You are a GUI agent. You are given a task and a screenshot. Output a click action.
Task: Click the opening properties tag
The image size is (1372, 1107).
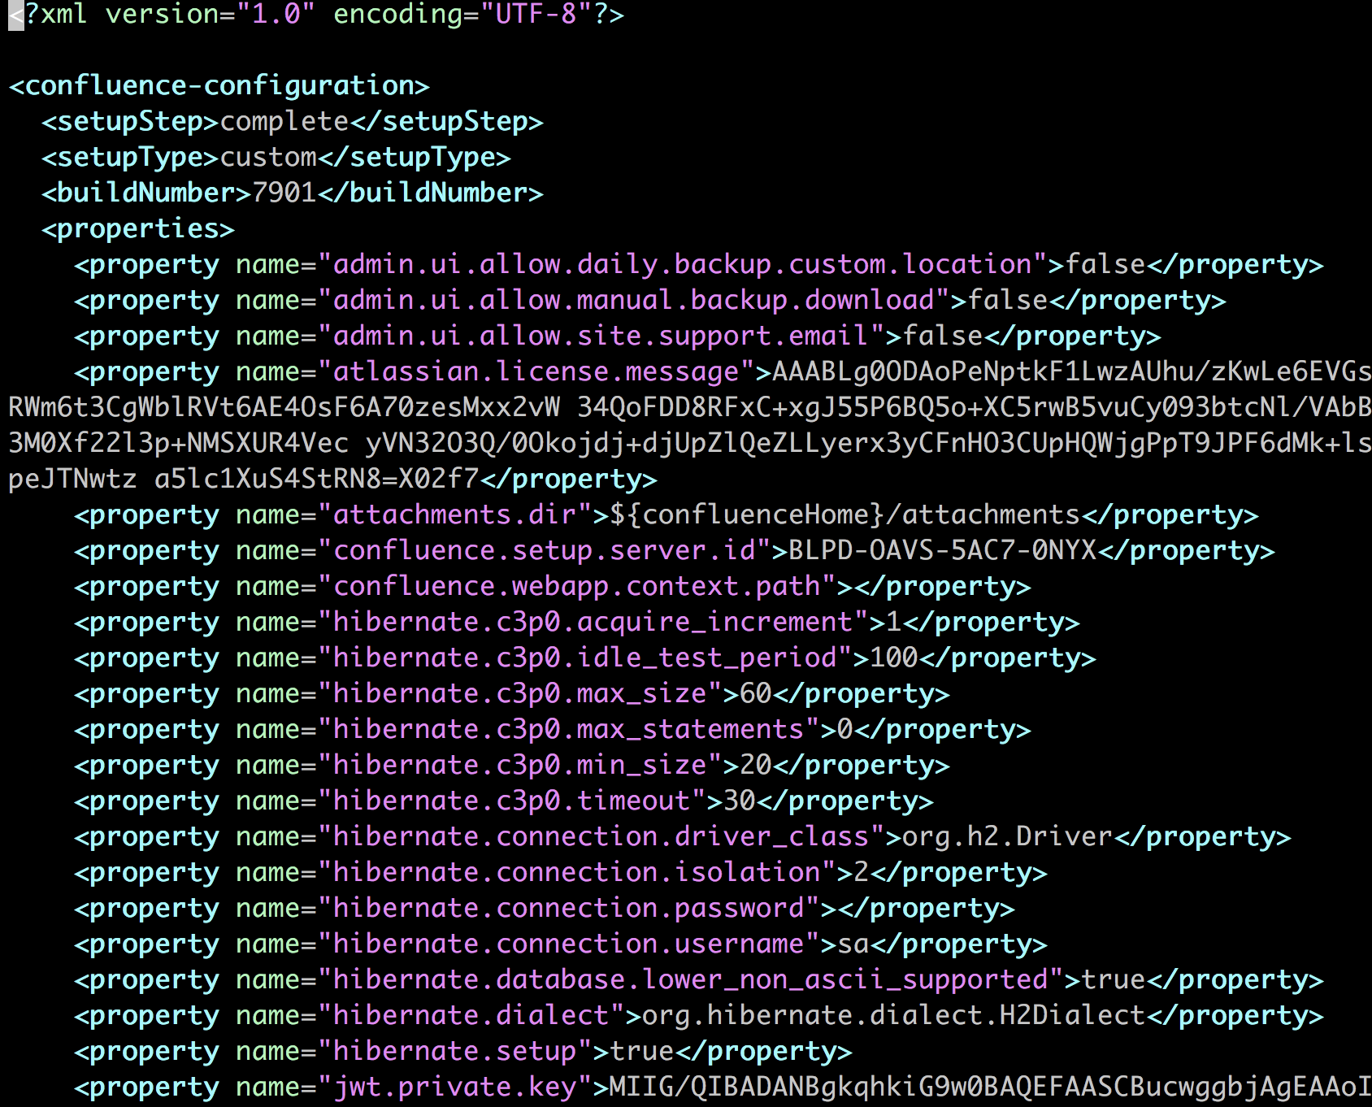(138, 228)
